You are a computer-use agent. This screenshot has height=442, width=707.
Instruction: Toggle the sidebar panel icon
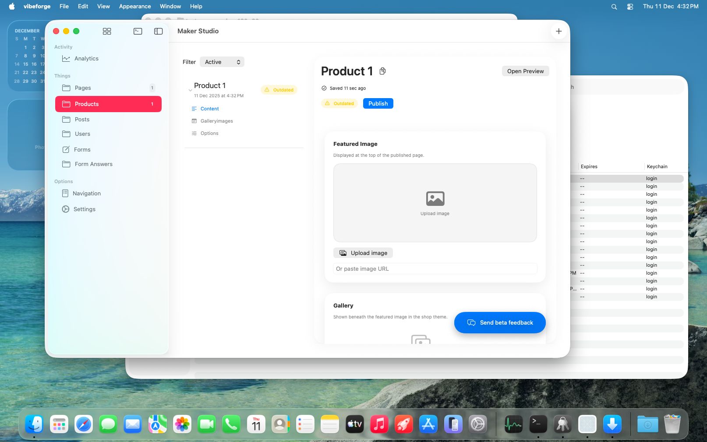click(x=159, y=31)
